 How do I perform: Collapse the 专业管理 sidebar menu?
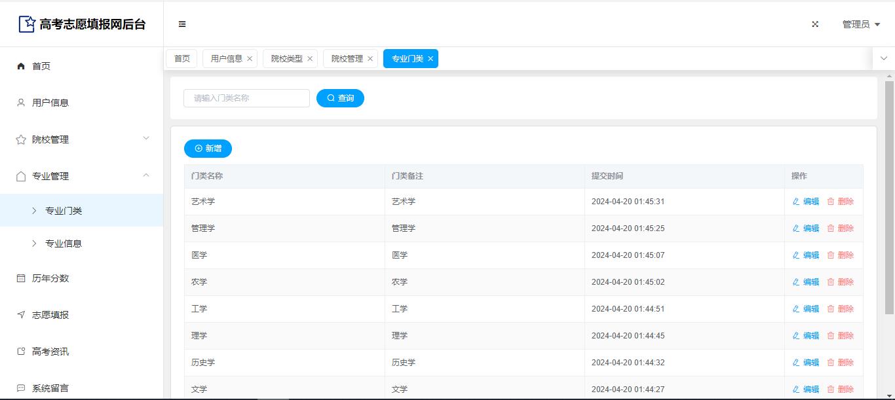click(146, 175)
